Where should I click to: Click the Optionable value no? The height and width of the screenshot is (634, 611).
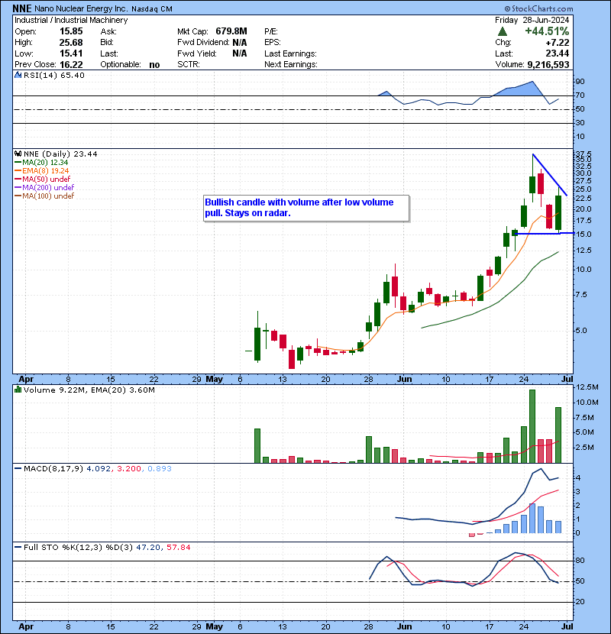coord(154,65)
